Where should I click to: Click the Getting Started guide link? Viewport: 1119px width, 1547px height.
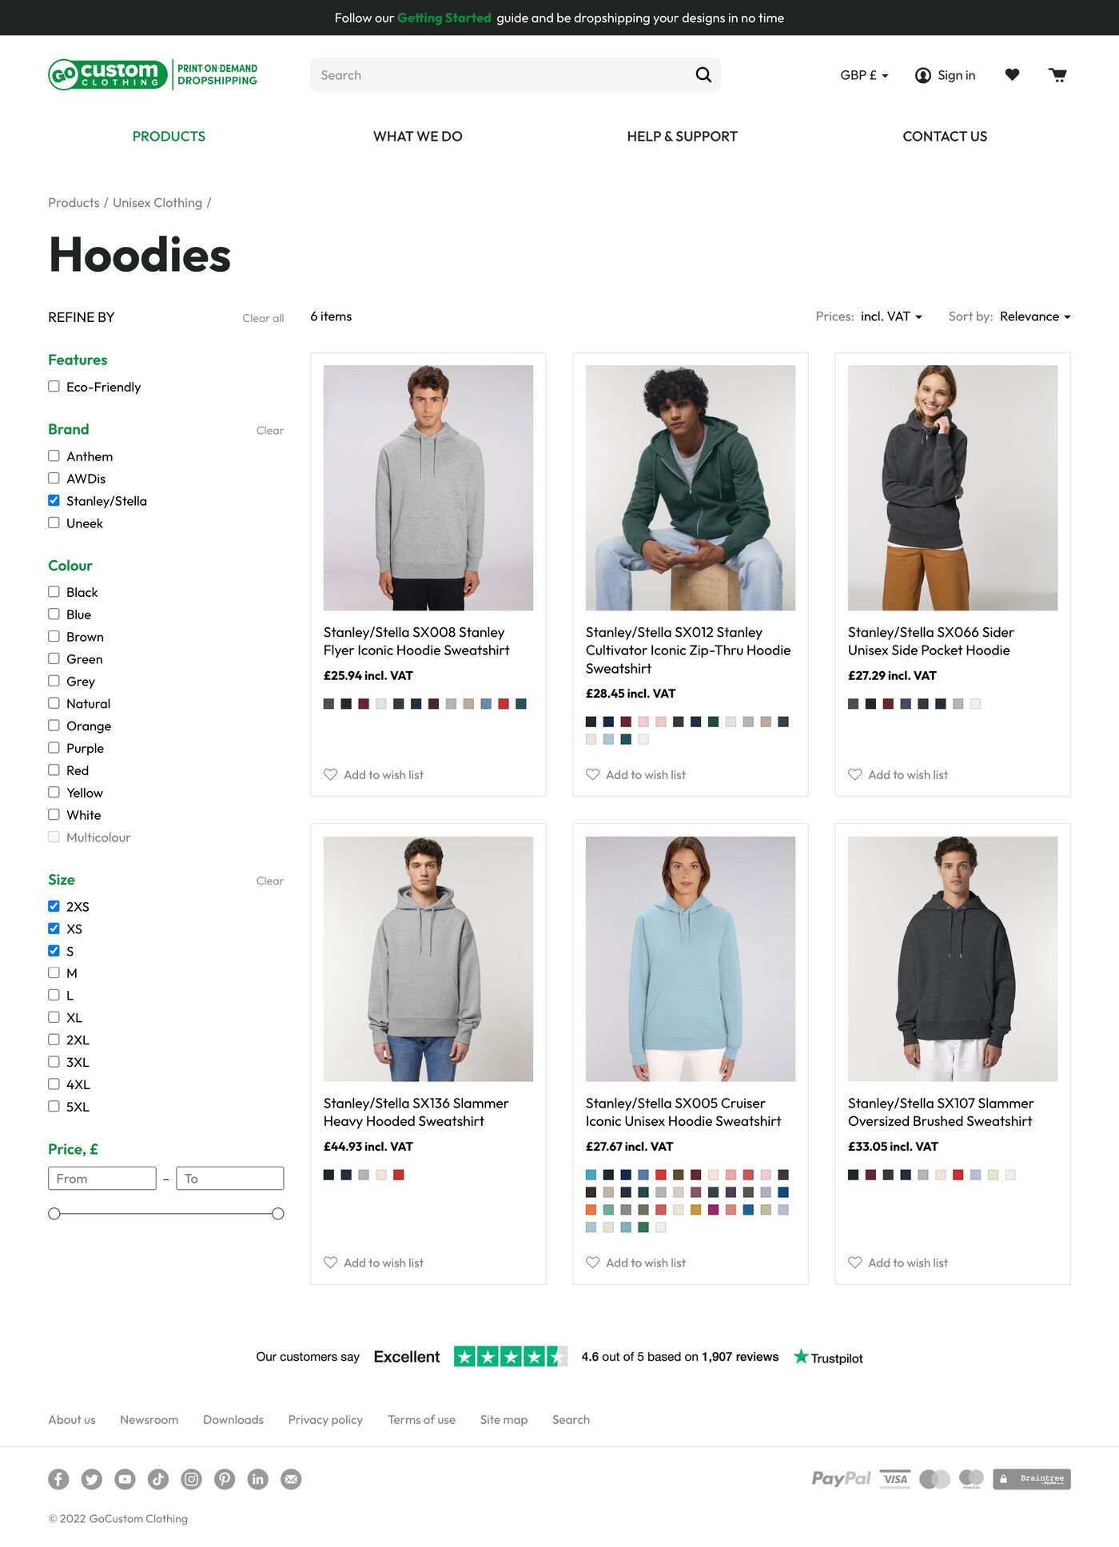pyautogui.click(x=444, y=18)
